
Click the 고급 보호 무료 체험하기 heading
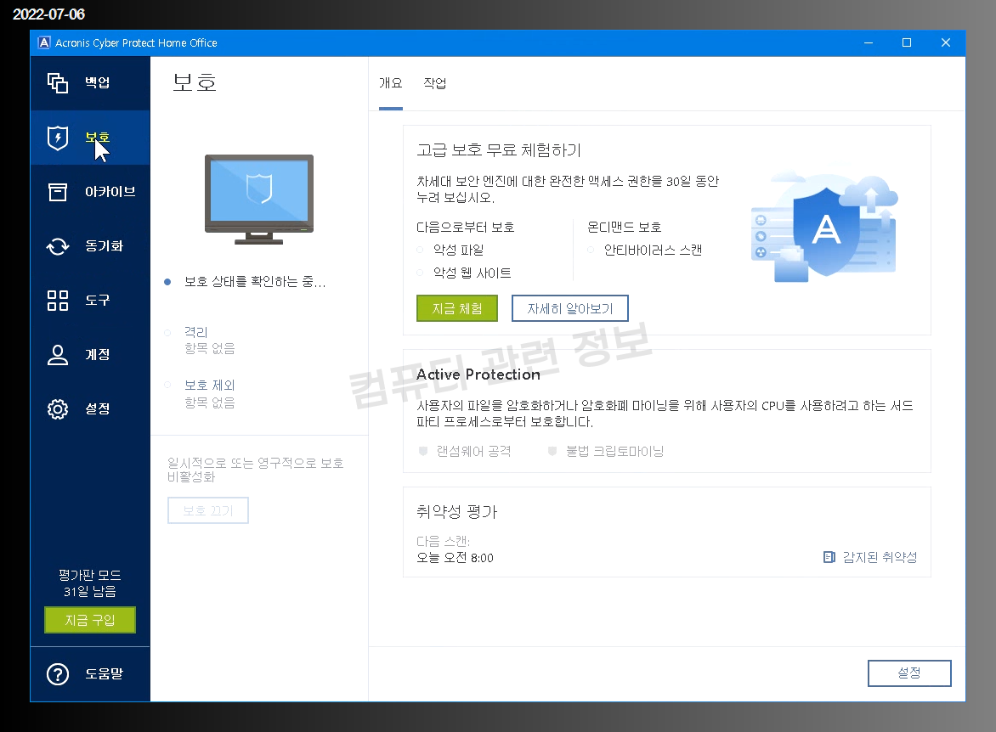click(x=499, y=150)
